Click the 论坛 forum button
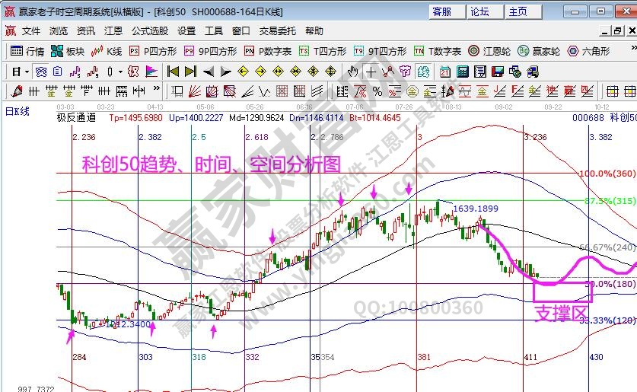The image size is (637, 392). click(479, 11)
